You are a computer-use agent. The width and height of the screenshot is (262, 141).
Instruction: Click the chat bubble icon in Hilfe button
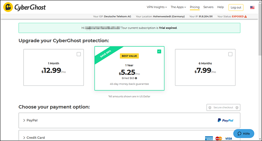coord(239,134)
